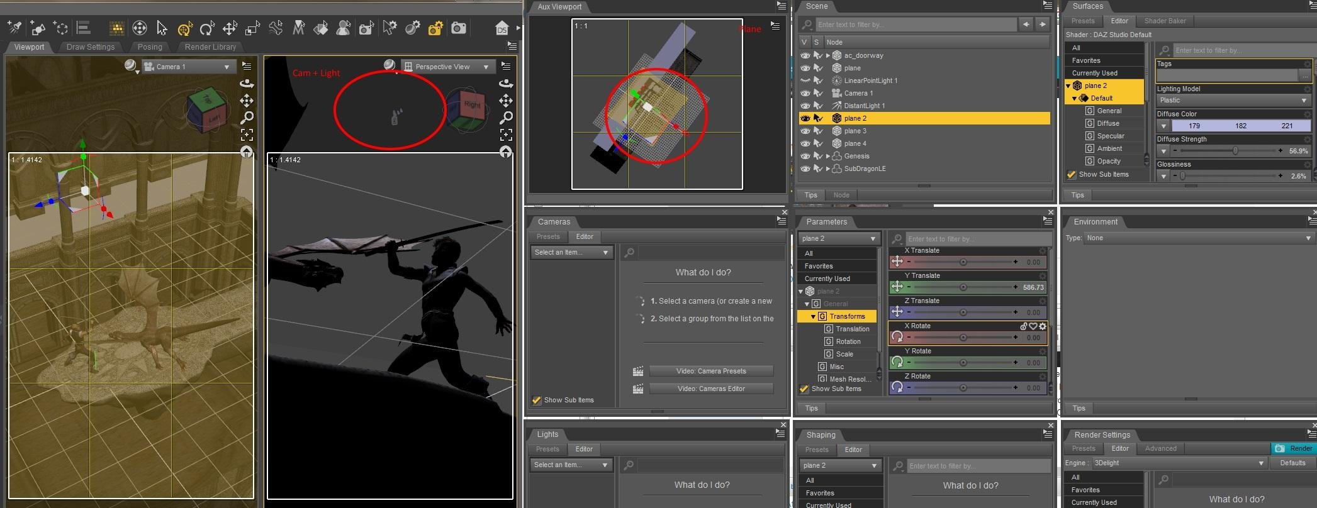Expand the ac_doorway node in Scene

click(828, 55)
